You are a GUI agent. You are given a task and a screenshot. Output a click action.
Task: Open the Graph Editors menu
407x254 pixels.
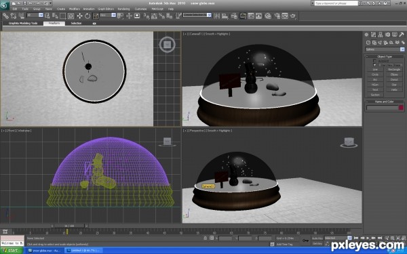[x=106, y=9]
